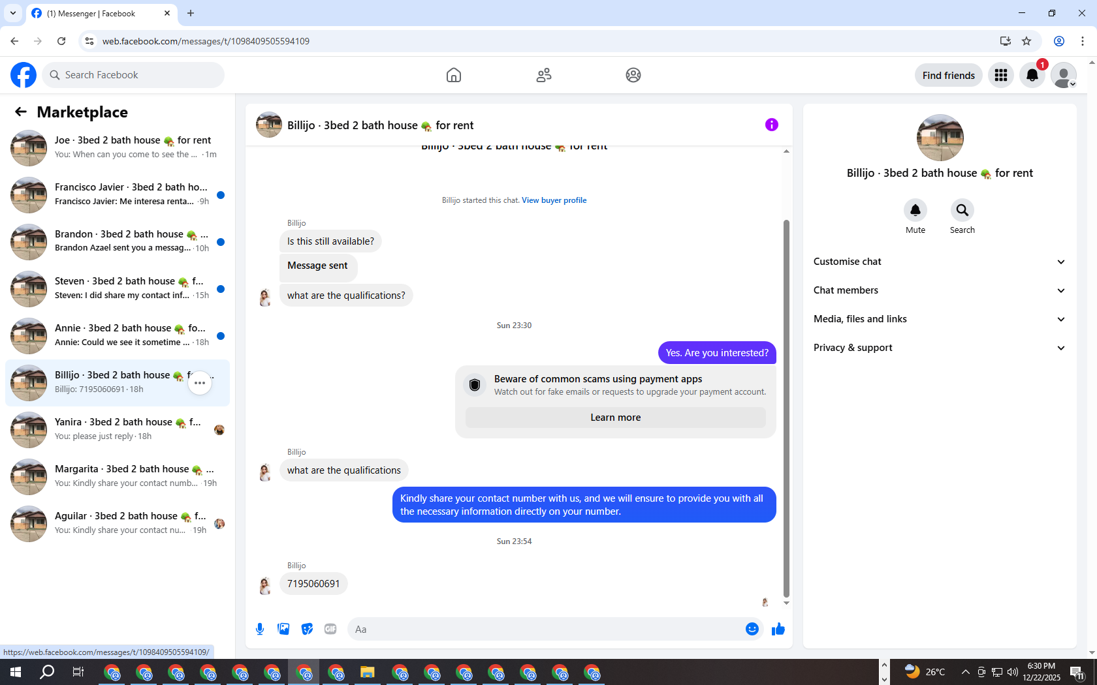Click the browser address bar URL
1097x685 pixels.
[206, 41]
